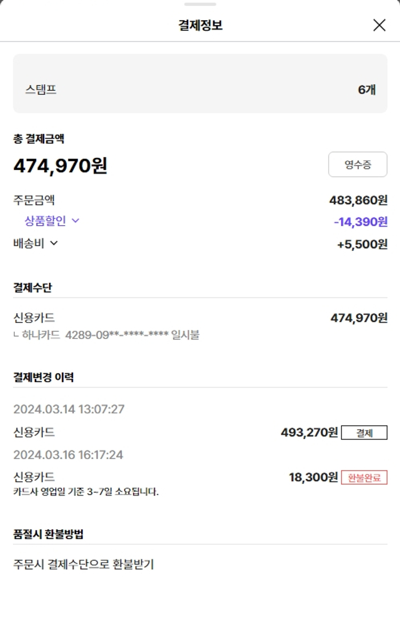Viewport: 400px width, 618px height.
Task: Click the drag handle at the sheet top
Action: [x=200, y=4]
